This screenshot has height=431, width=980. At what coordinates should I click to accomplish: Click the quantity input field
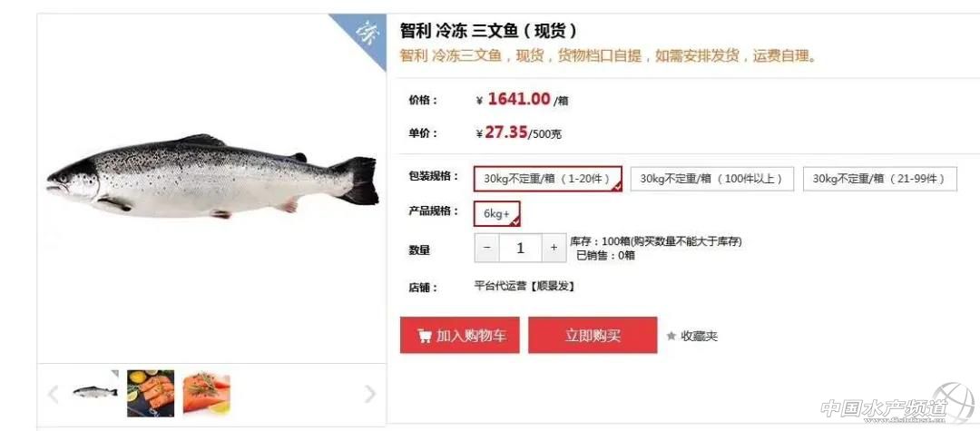[521, 248]
